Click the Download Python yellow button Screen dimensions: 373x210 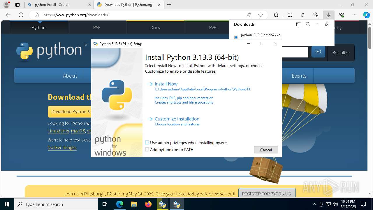(70, 112)
